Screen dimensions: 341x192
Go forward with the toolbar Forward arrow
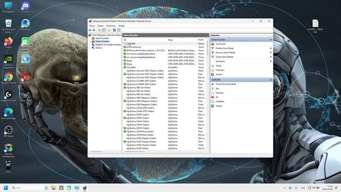(94, 30)
